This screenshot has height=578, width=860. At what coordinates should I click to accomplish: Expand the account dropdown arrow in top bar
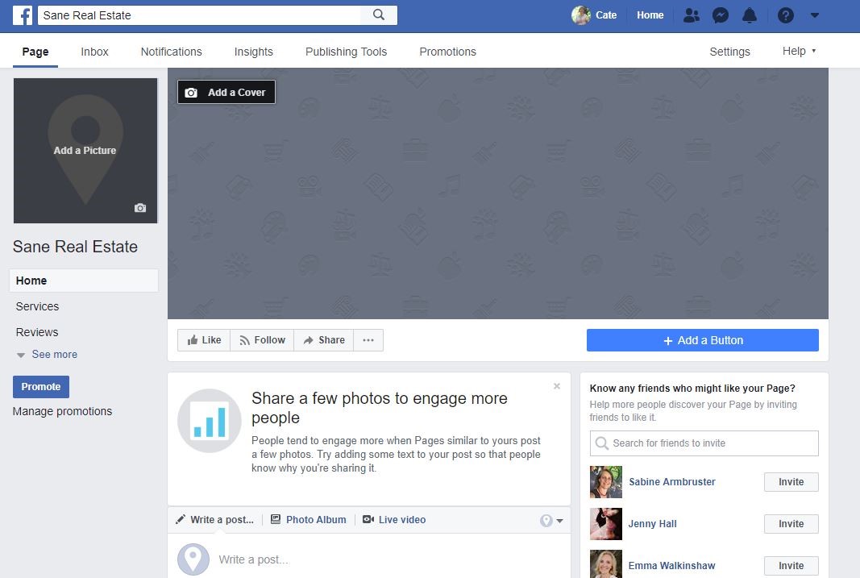click(x=815, y=15)
